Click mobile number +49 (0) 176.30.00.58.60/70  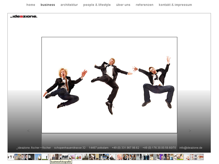pyautogui.click(x=159, y=148)
